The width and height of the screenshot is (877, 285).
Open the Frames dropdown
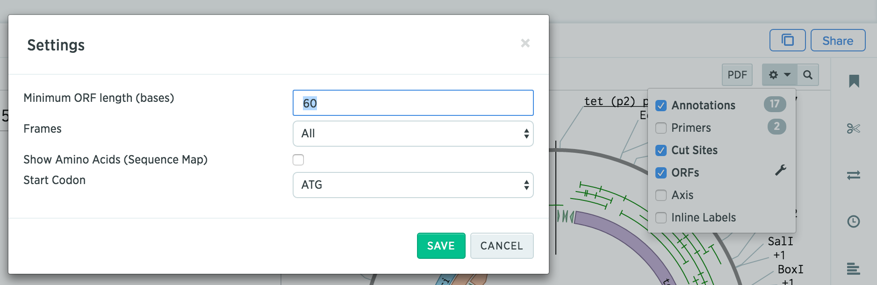tap(413, 134)
